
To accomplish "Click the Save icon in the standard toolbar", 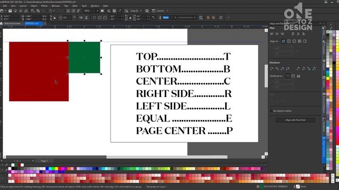I will tap(10, 11).
